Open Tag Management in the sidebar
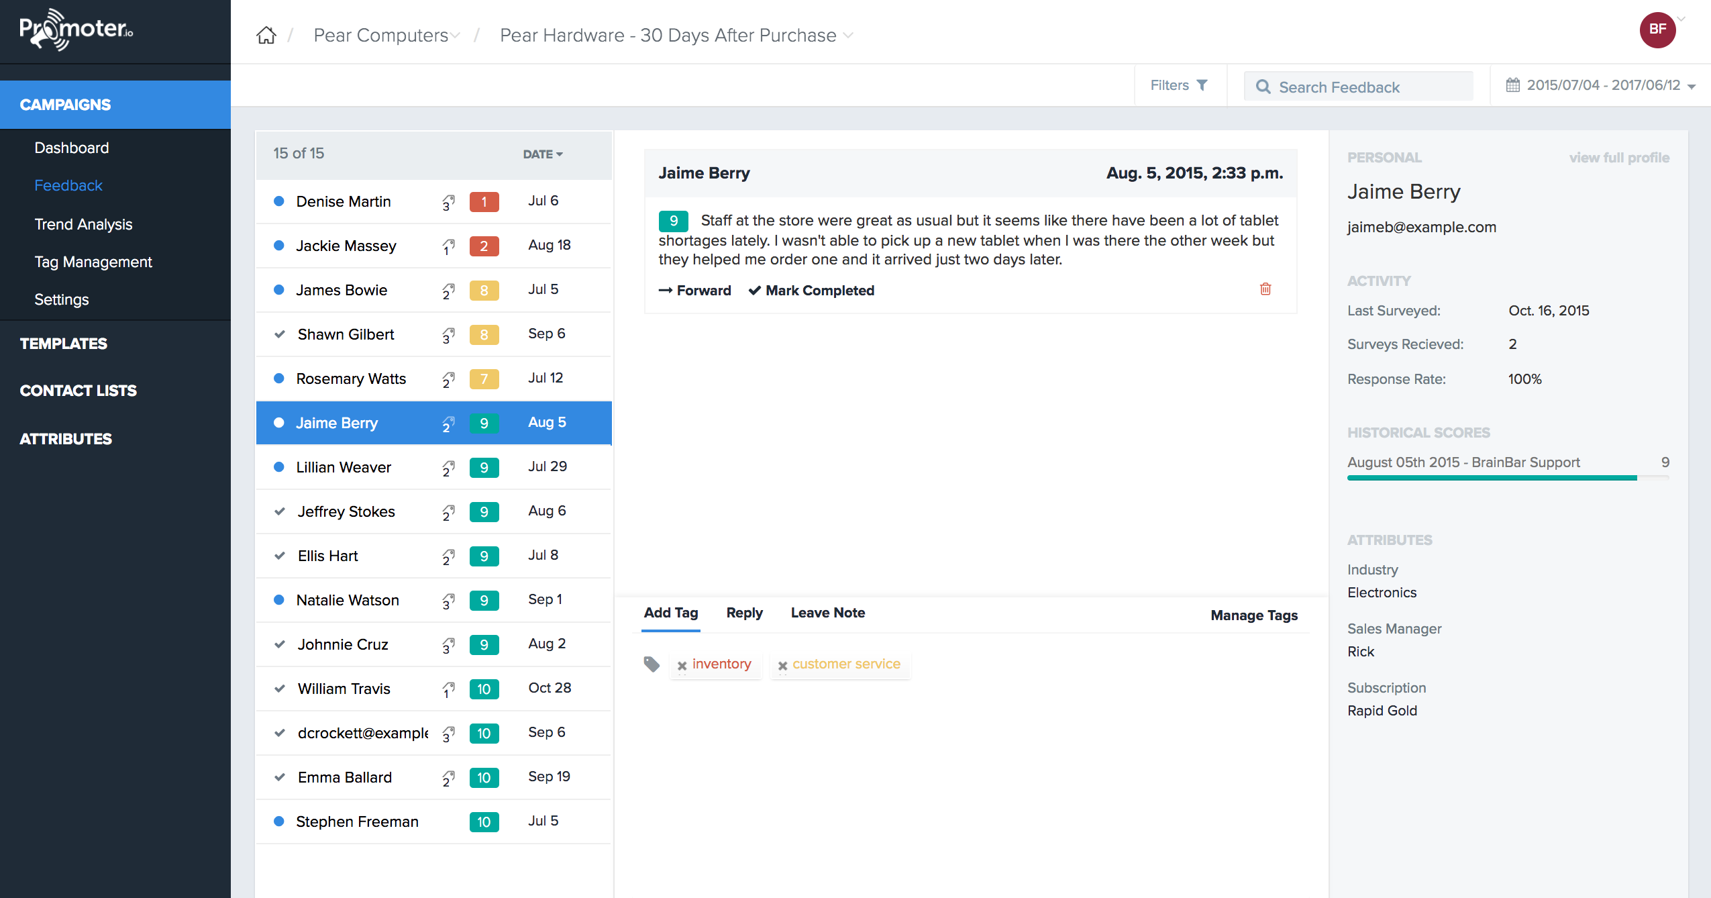The image size is (1711, 898). point(93,262)
